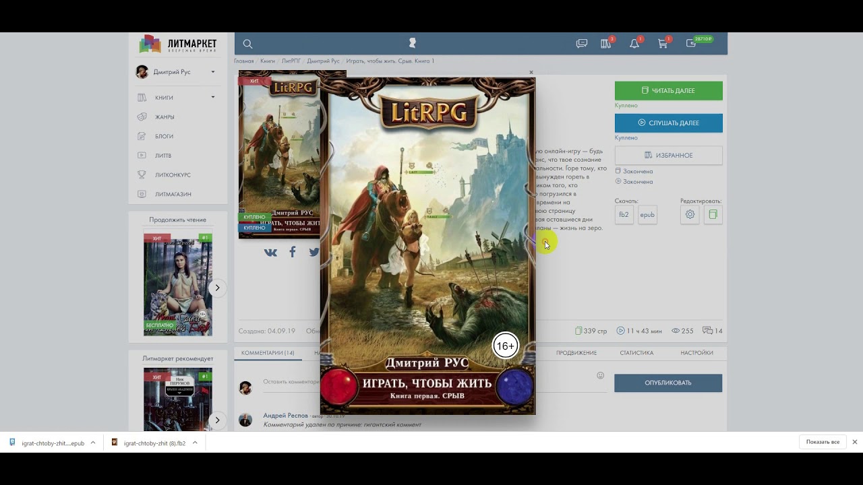Click the views eye icon showing 255

pos(676,331)
